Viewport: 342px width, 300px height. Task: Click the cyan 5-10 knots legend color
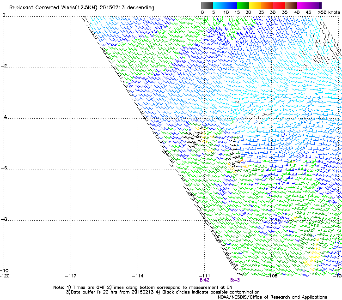pos(219,6)
